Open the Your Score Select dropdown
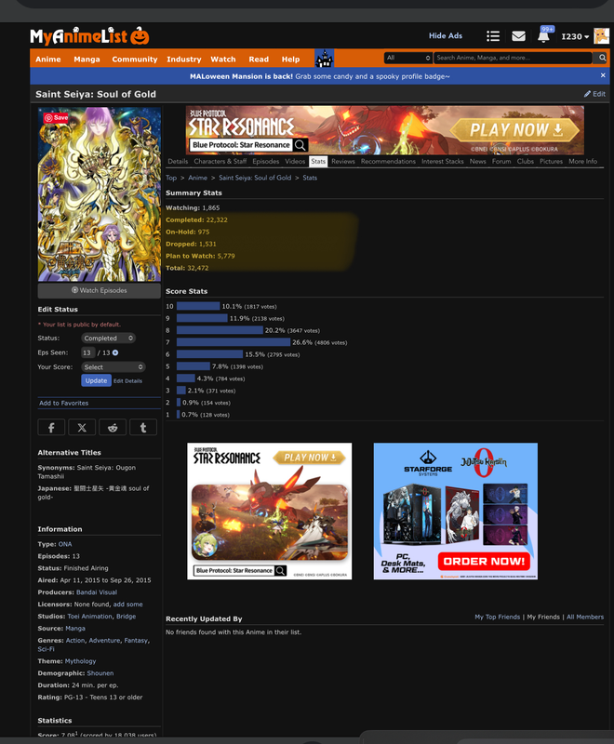The width and height of the screenshot is (614, 744). tap(113, 367)
